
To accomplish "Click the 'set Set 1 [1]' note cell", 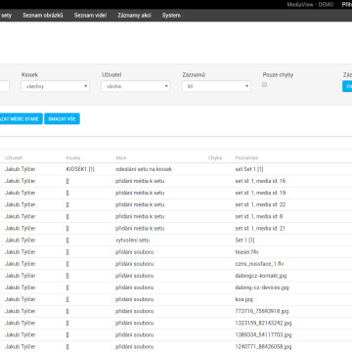I will (x=249, y=169).
